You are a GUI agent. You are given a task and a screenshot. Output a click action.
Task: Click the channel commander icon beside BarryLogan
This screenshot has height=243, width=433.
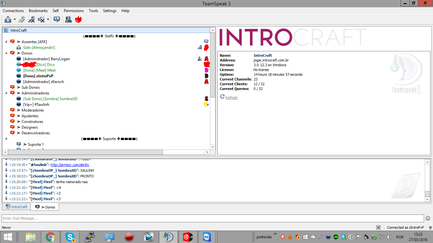200,59
